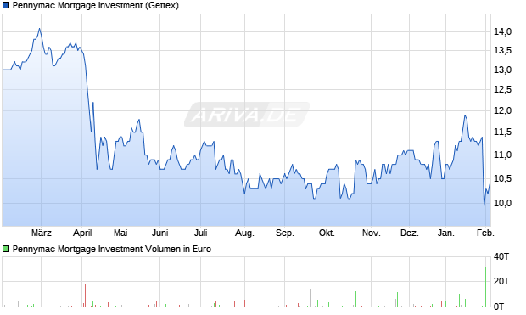This screenshot has height=315, width=526.
Task: Click the 'April' month axis label
Action: (82, 233)
